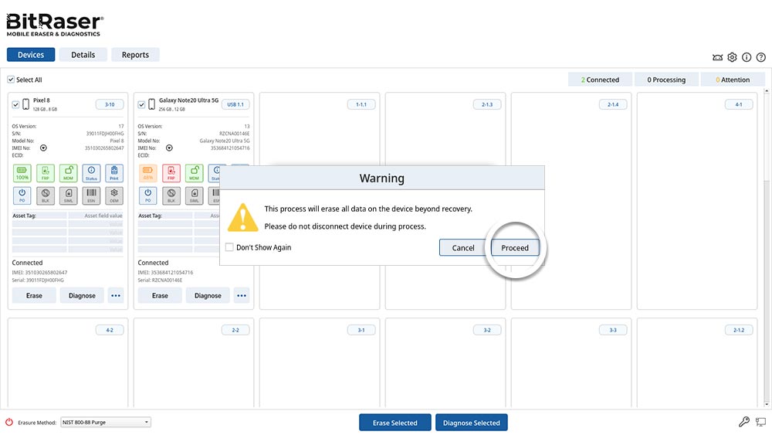This screenshot has height=435, width=772.
Task: Click the SIML SIM lock icon on Pixel 8
Action: pyautogui.click(x=69, y=195)
